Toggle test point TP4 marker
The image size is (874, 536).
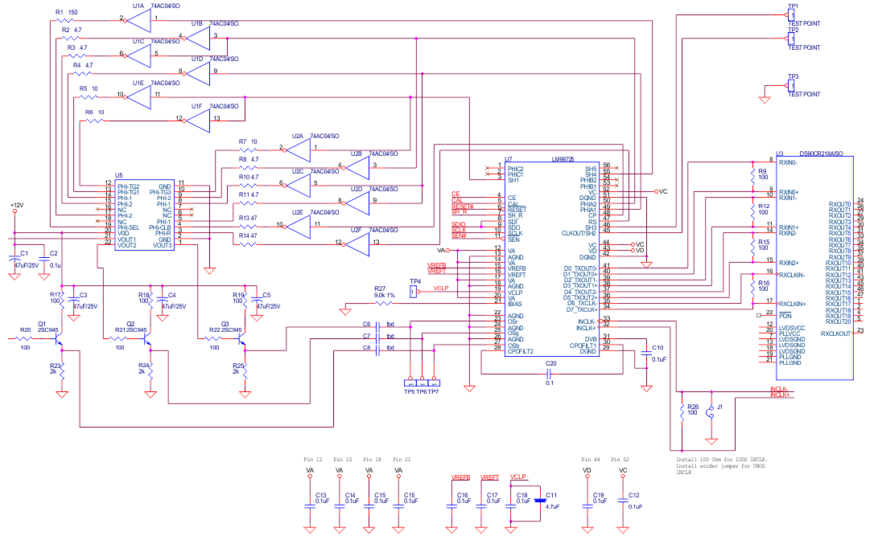pyautogui.click(x=411, y=293)
